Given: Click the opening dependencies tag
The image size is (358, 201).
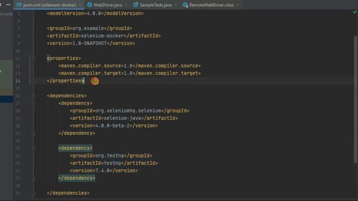Looking at the screenshot, I should tap(67, 95).
